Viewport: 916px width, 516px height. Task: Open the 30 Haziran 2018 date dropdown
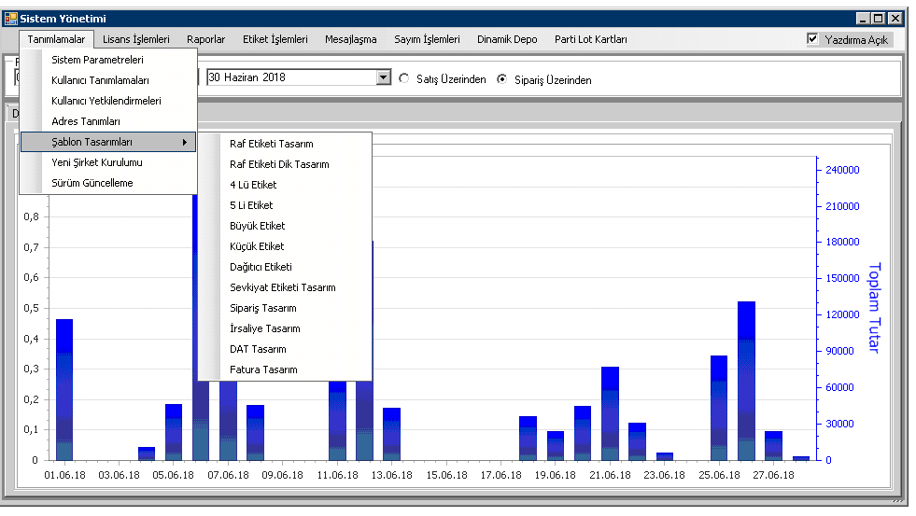(x=383, y=77)
